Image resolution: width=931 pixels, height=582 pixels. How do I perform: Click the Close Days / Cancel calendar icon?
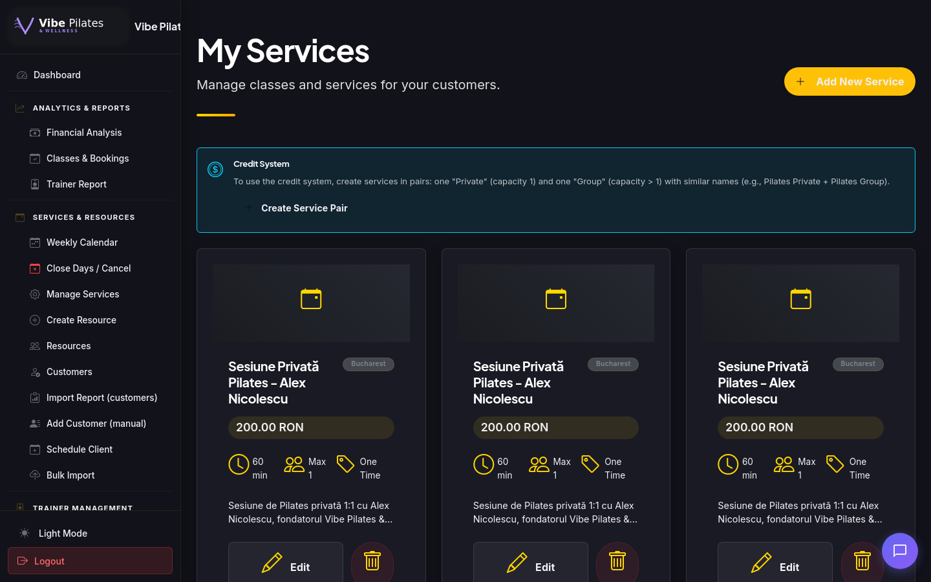point(35,268)
